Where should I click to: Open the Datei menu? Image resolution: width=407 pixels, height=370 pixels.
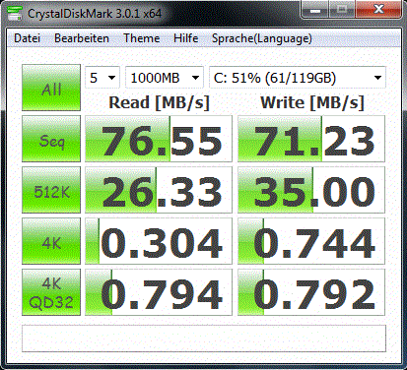tap(27, 38)
